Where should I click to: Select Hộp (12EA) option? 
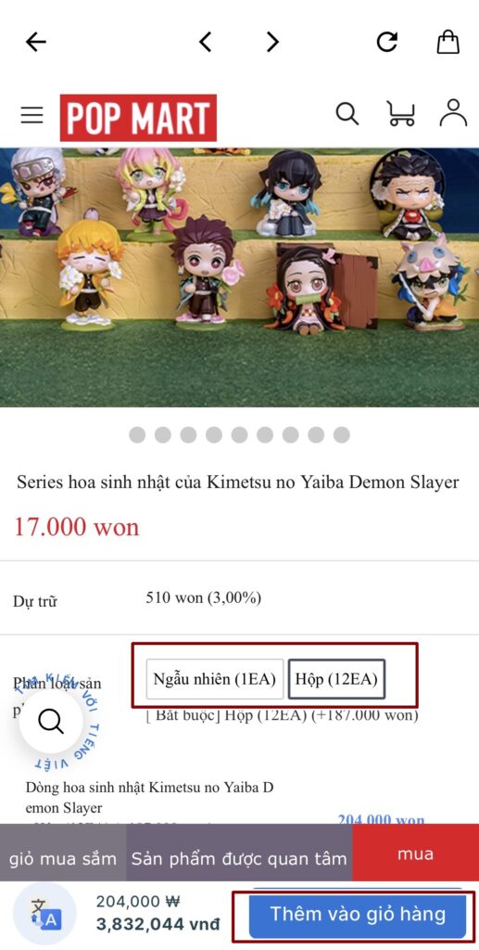pyautogui.click(x=336, y=679)
